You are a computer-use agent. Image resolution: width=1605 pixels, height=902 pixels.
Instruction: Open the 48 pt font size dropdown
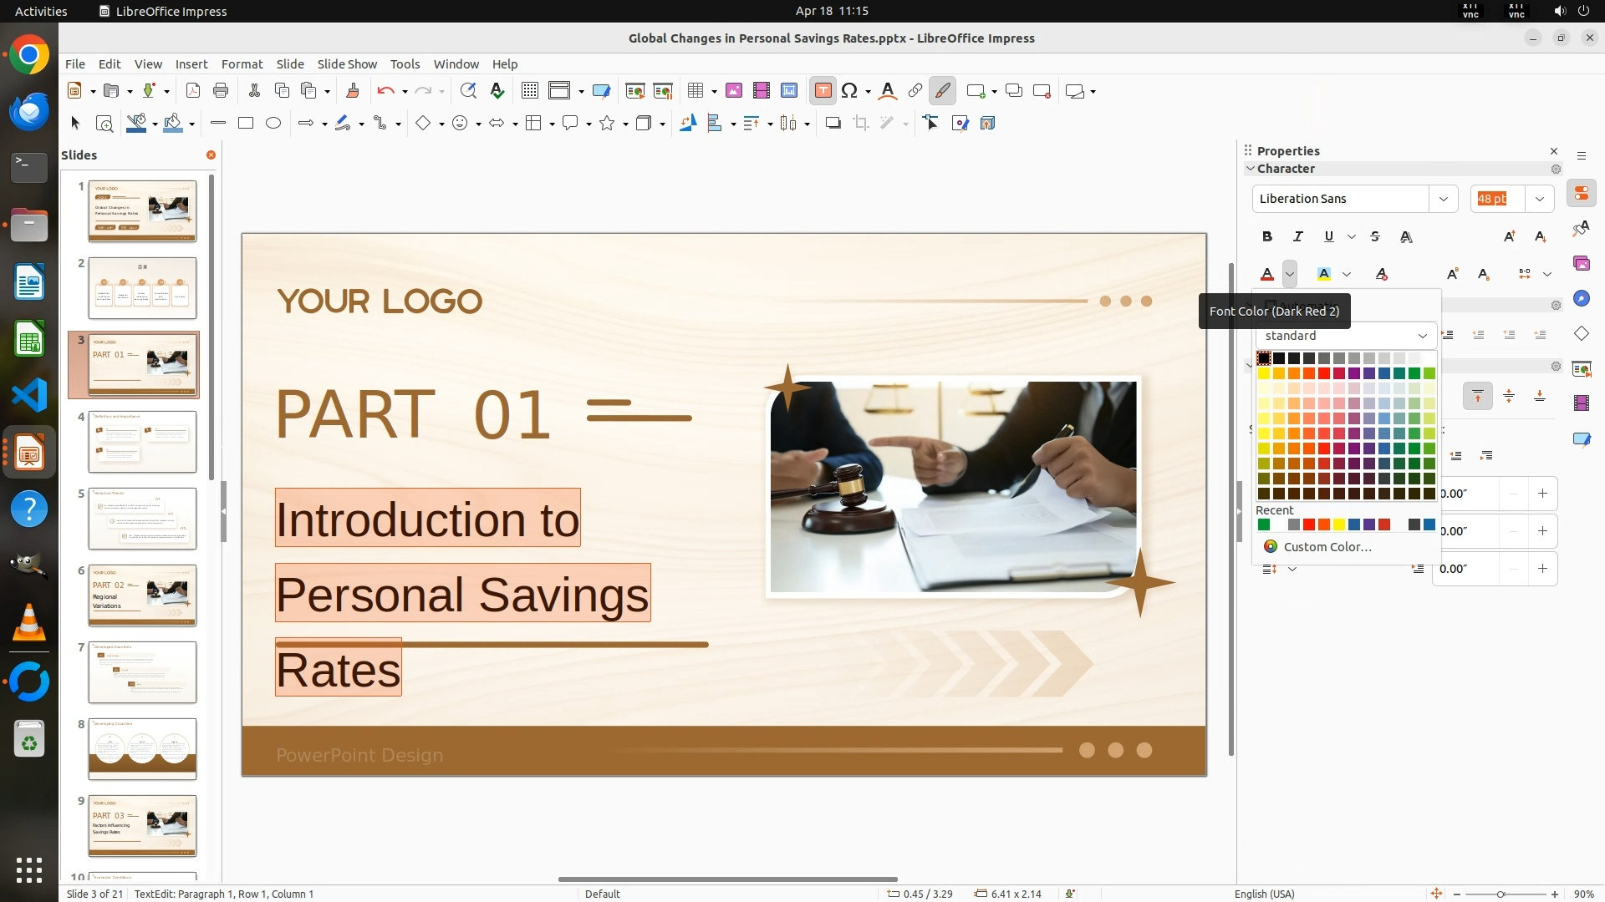1540,199
